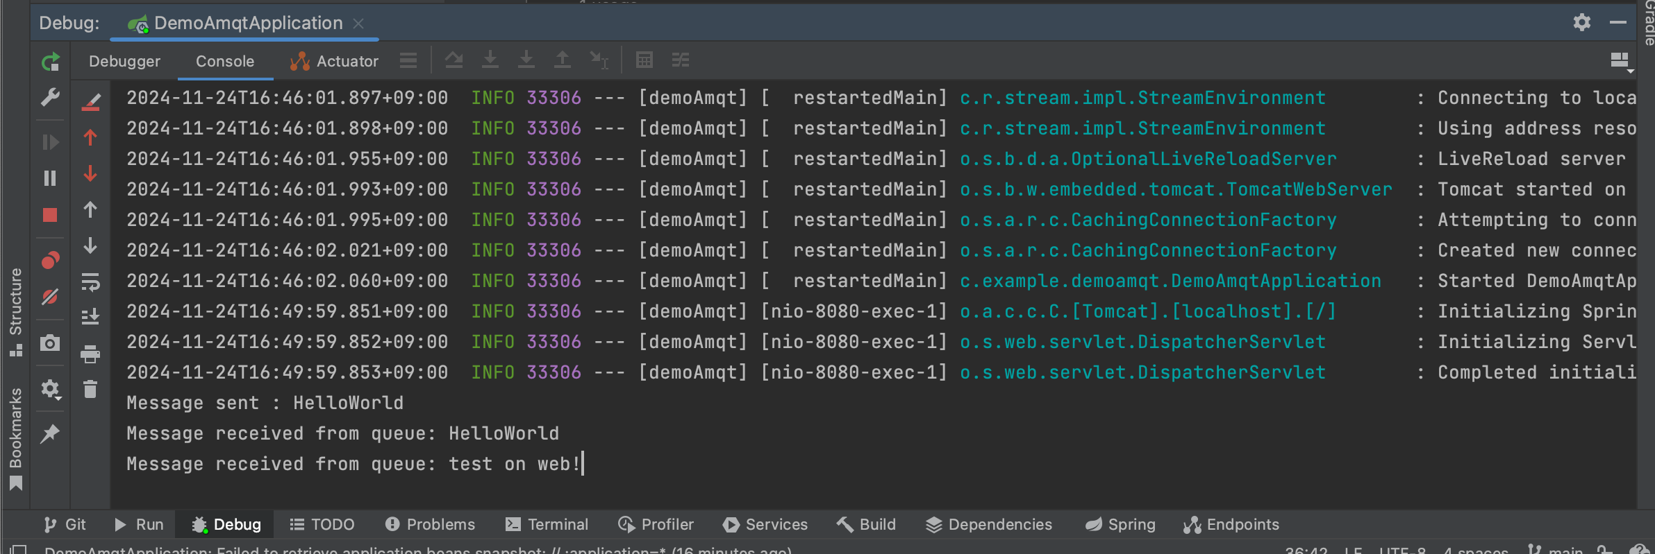Take a thread dump with camera icon
Image resolution: width=1655 pixels, height=554 pixels.
(50, 343)
